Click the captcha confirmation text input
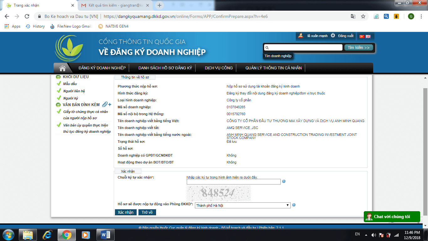 (x=233, y=182)
